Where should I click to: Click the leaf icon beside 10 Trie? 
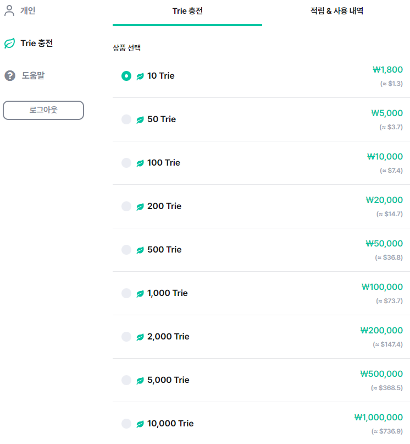pyautogui.click(x=140, y=76)
